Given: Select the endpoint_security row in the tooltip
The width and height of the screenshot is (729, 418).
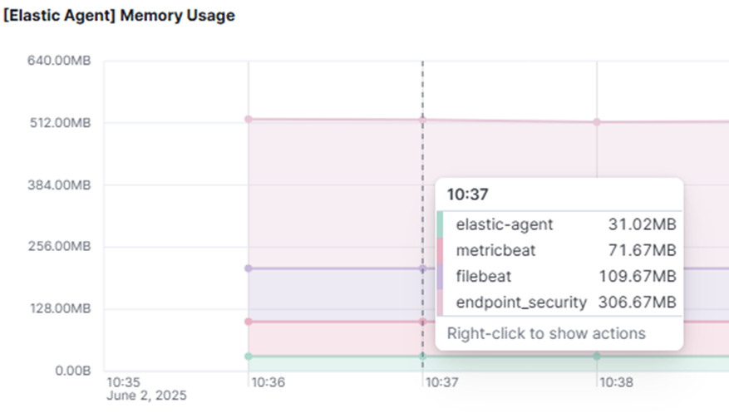Looking at the screenshot, I should pyautogui.click(x=559, y=302).
